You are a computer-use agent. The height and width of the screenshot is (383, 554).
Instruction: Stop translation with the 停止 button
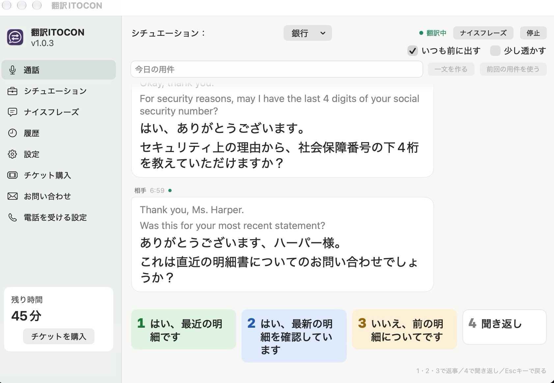coord(533,33)
